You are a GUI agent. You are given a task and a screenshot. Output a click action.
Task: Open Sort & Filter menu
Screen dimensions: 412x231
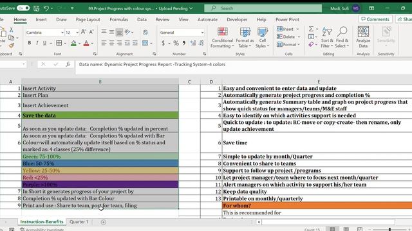pos(327,38)
